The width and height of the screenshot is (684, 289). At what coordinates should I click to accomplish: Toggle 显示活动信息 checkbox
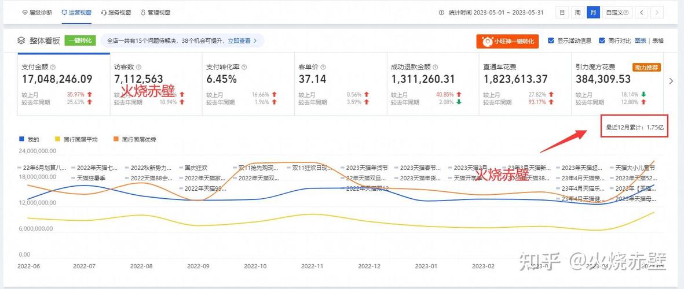tap(551, 40)
